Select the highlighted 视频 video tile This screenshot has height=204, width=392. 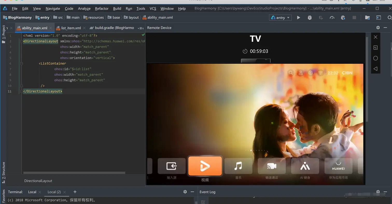[x=205, y=166]
